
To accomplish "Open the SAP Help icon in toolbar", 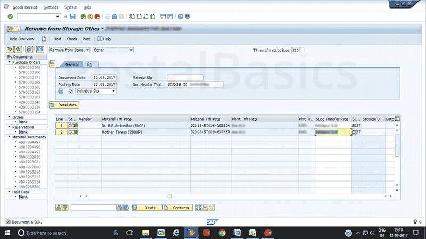I will pos(181,17).
